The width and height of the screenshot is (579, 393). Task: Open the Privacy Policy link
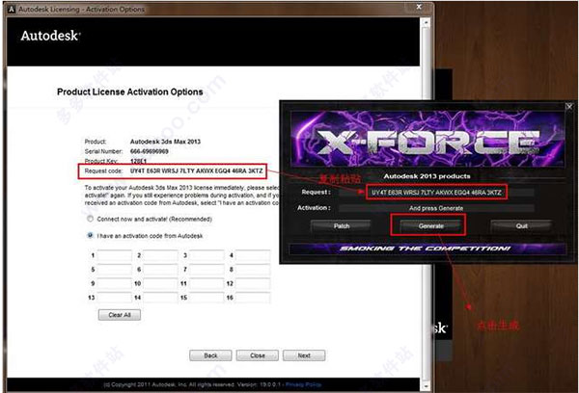pyautogui.click(x=303, y=384)
